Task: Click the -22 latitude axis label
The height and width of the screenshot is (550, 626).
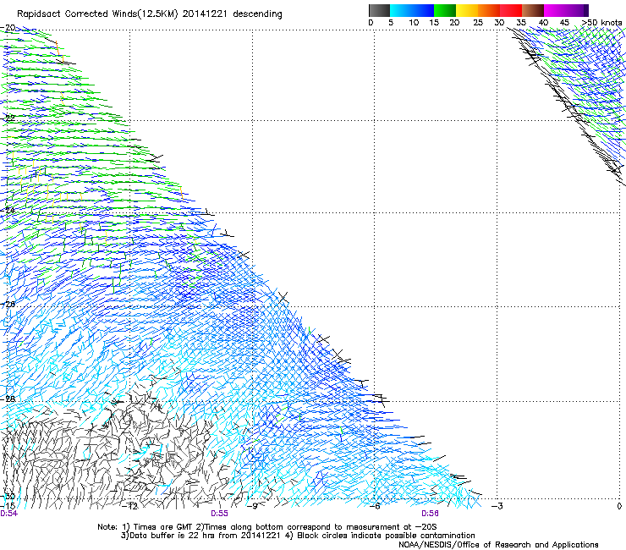Action: click(x=8, y=118)
